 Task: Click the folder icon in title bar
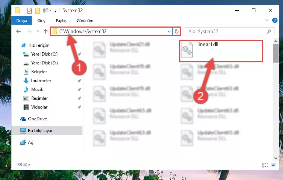coord(17,10)
